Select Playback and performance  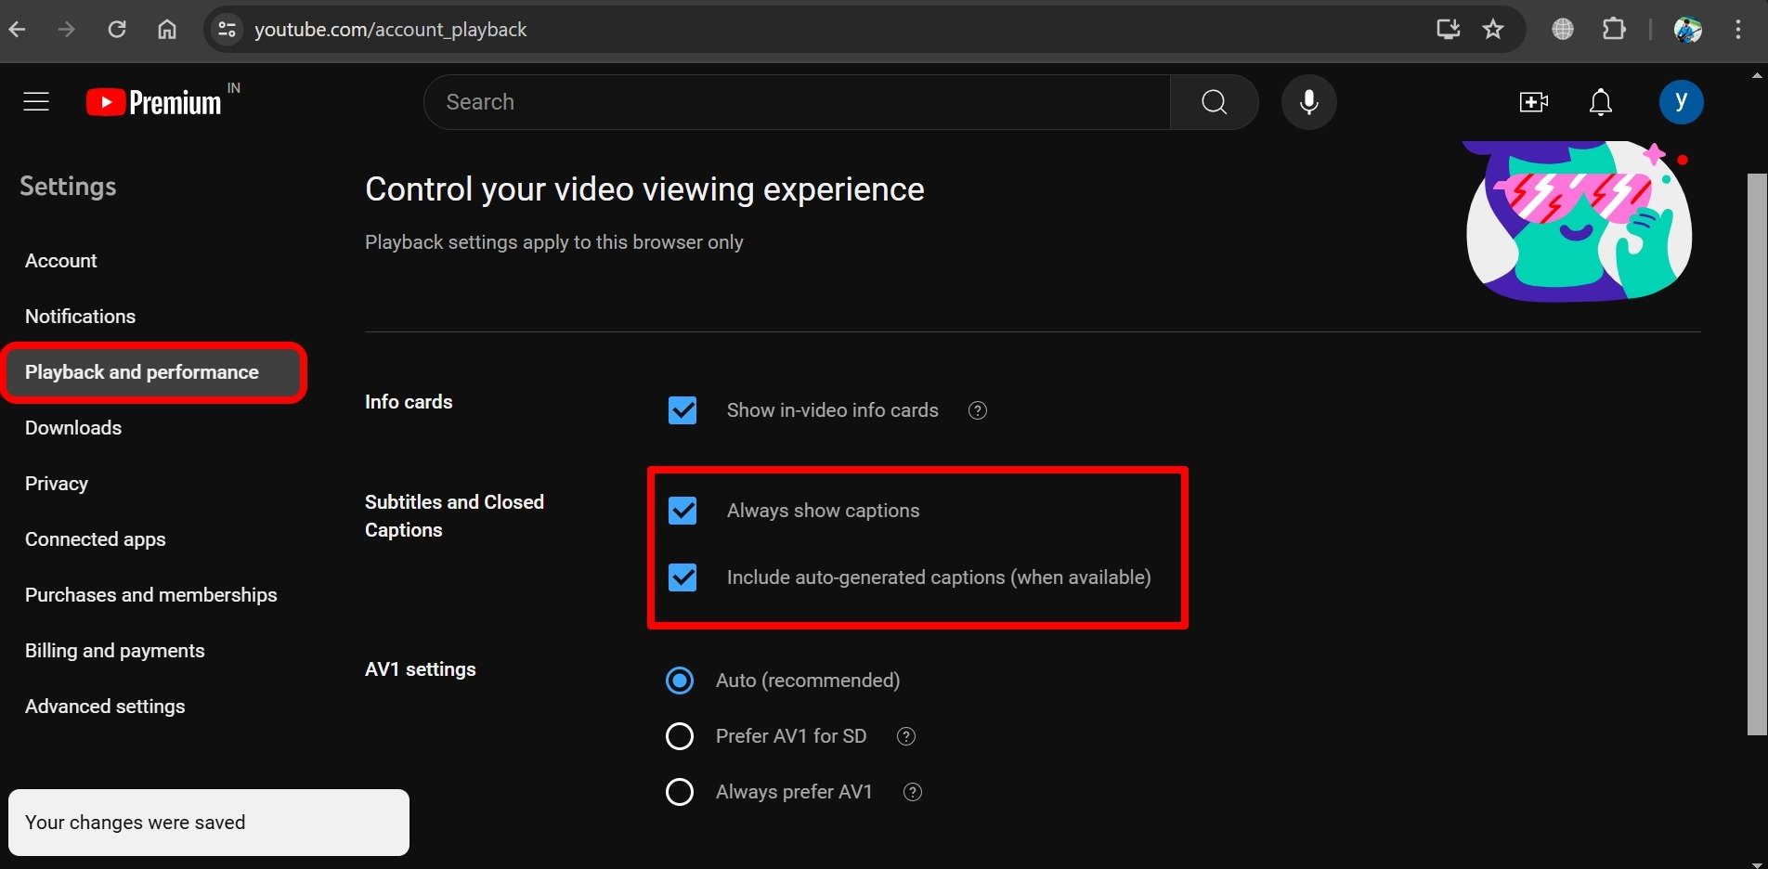coord(154,372)
